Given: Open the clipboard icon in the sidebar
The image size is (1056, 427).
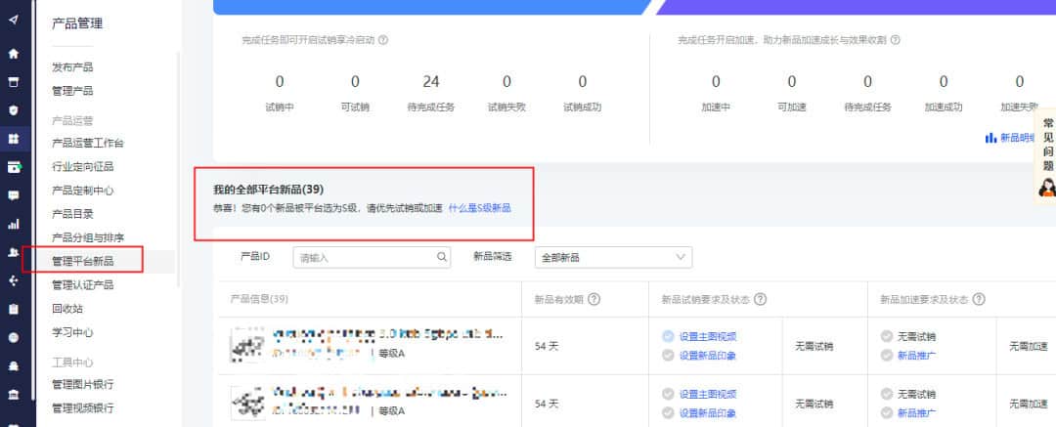Looking at the screenshot, I should [x=14, y=309].
